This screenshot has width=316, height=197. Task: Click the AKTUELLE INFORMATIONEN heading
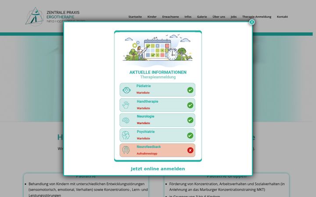click(158, 72)
